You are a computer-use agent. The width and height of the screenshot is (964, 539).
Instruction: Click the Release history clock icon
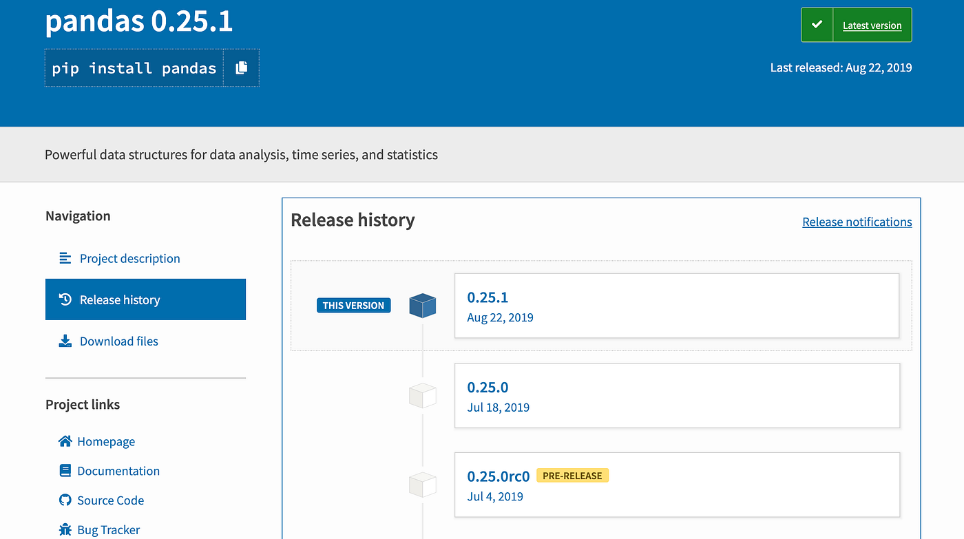65,299
